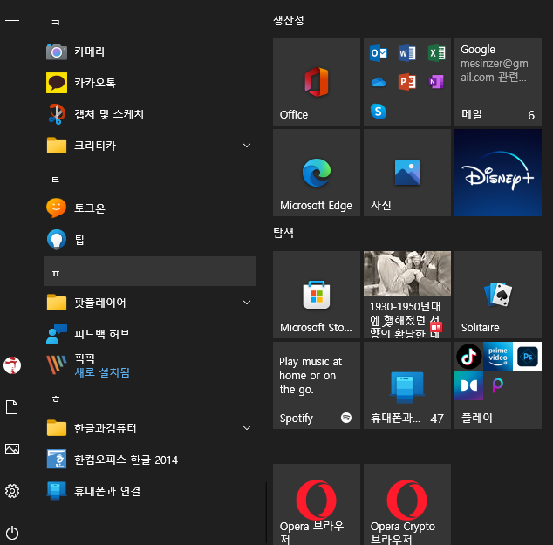
Task: Open Skype from the Office apps tile
Action: coord(379,112)
